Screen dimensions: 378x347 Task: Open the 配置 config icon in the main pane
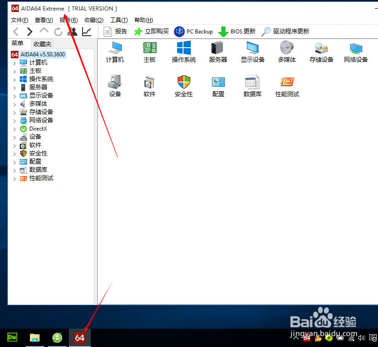218,86
